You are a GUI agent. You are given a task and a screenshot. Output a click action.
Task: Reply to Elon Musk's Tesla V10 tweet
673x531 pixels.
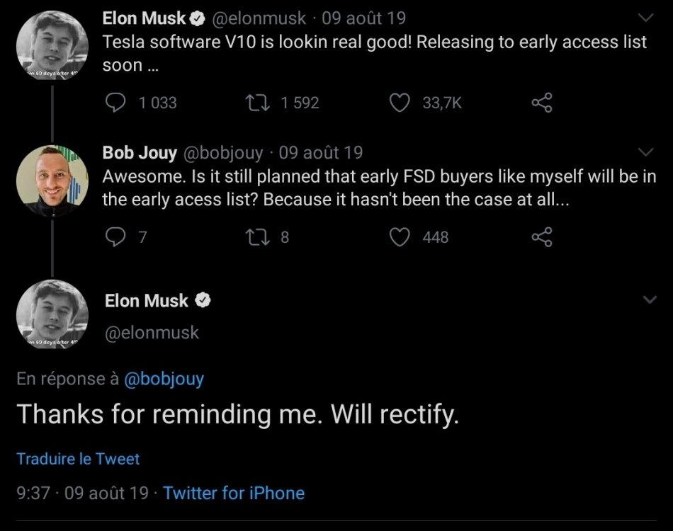pos(115,103)
